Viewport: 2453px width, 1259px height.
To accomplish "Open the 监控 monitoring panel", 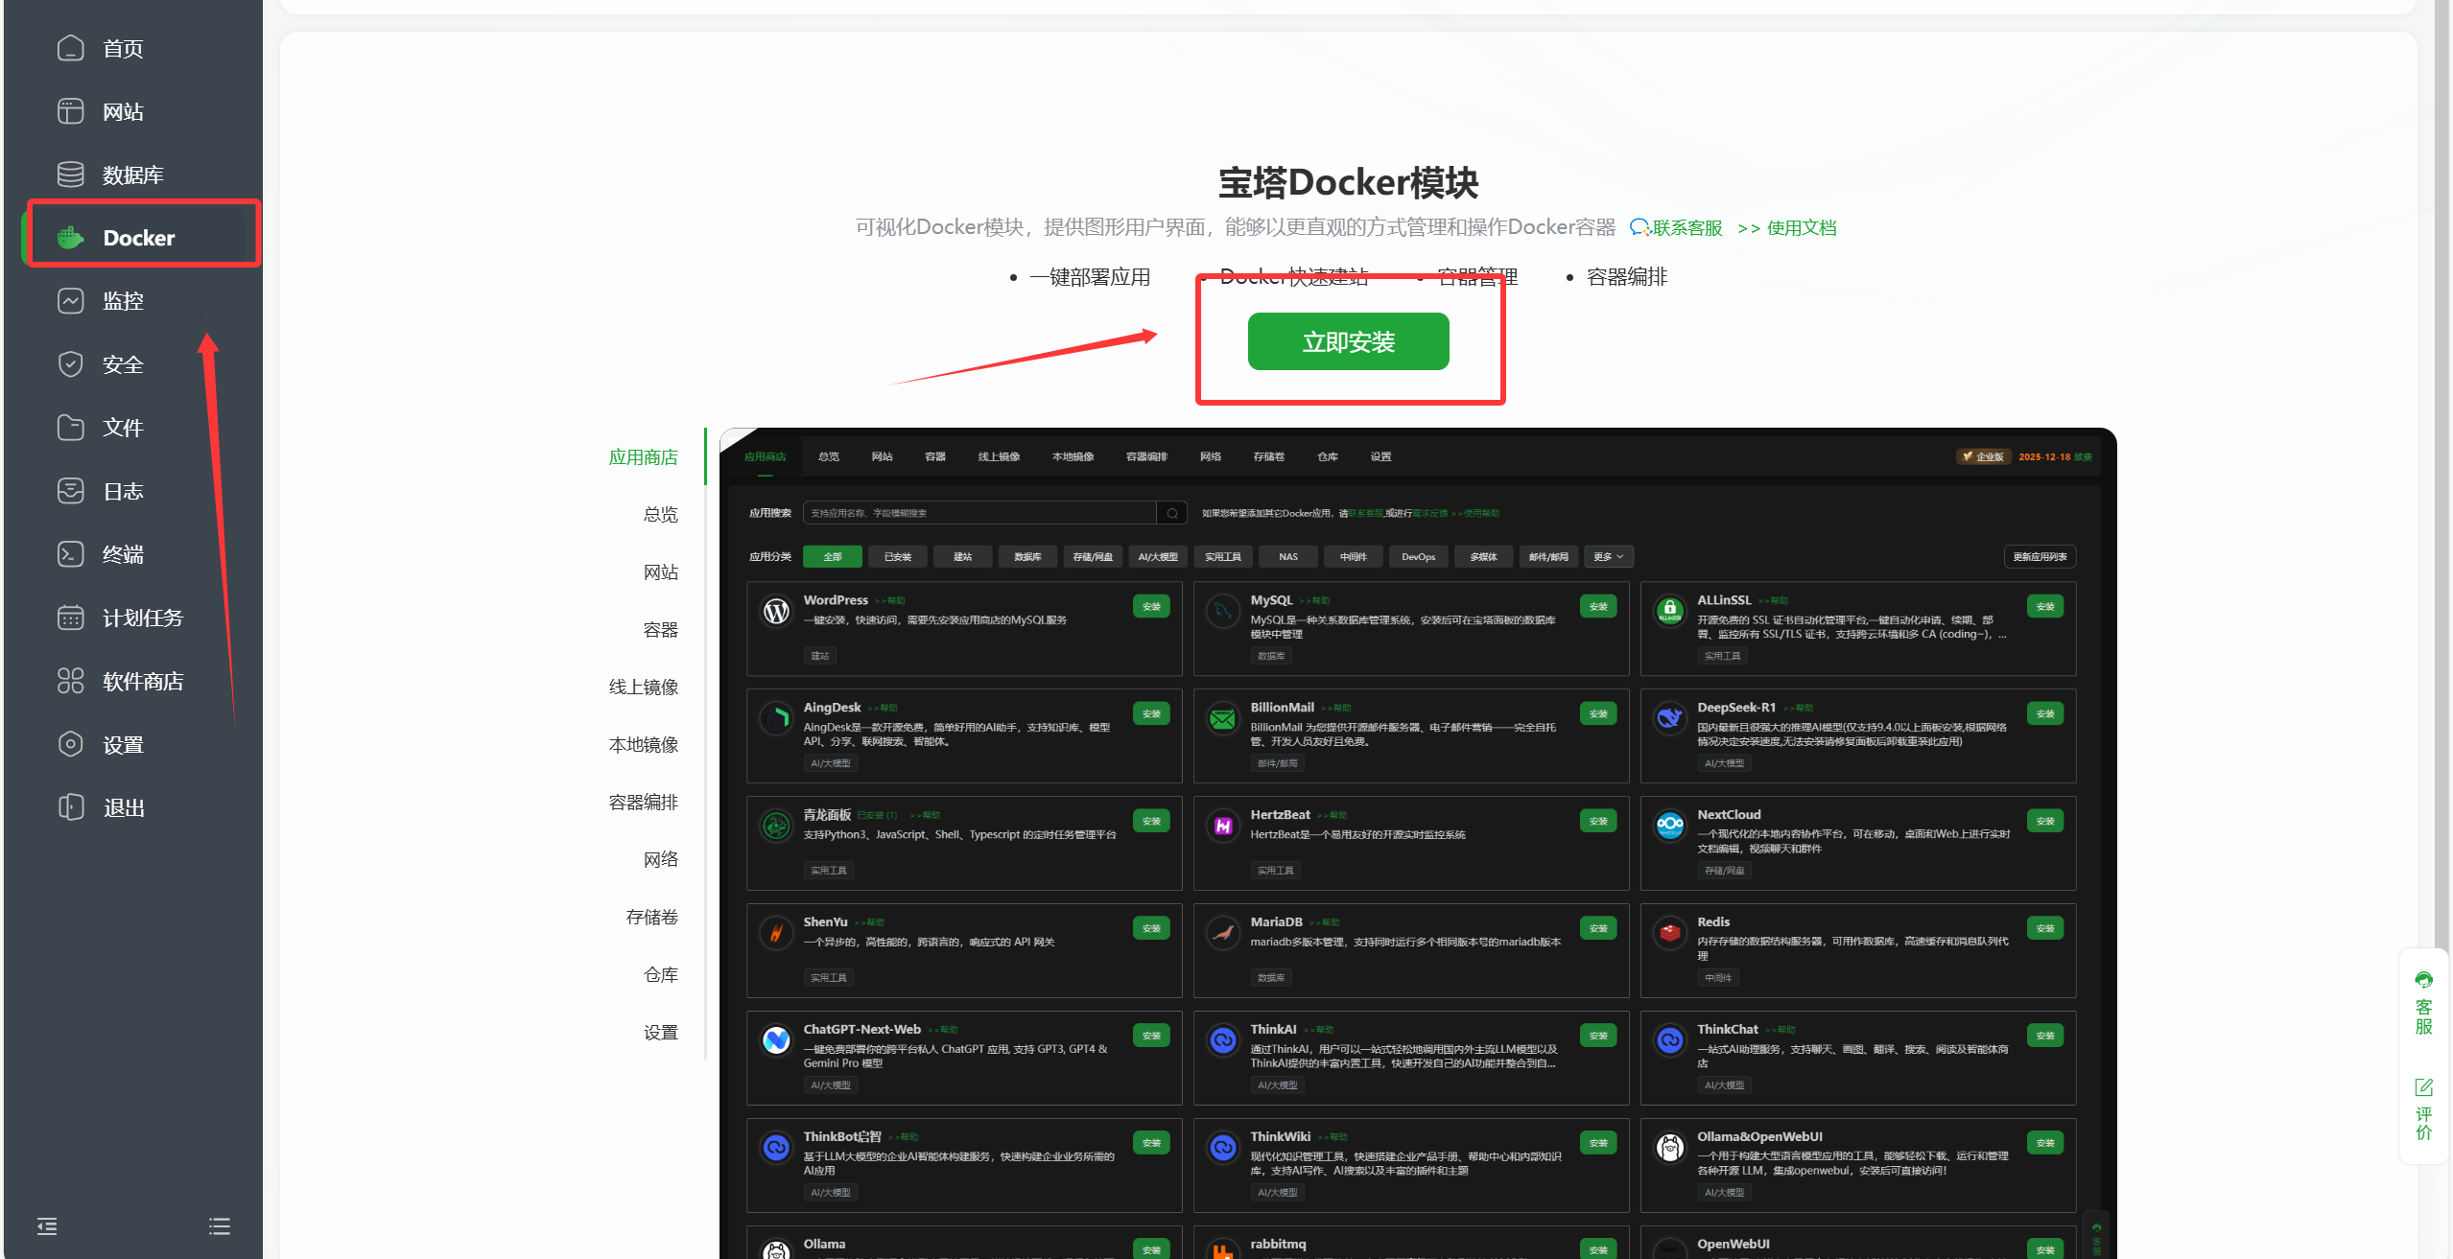I will point(123,300).
